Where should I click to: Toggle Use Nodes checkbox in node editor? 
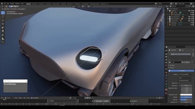coord(32,98)
